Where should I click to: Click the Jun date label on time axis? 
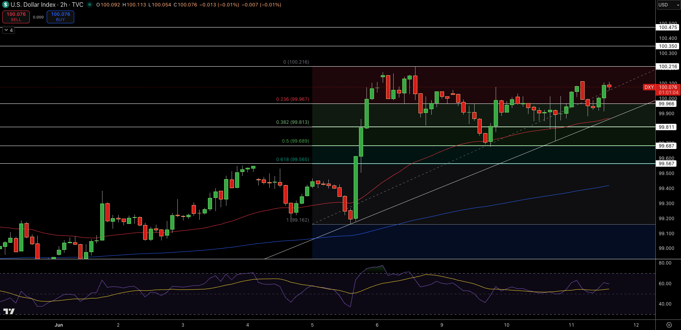59,325
